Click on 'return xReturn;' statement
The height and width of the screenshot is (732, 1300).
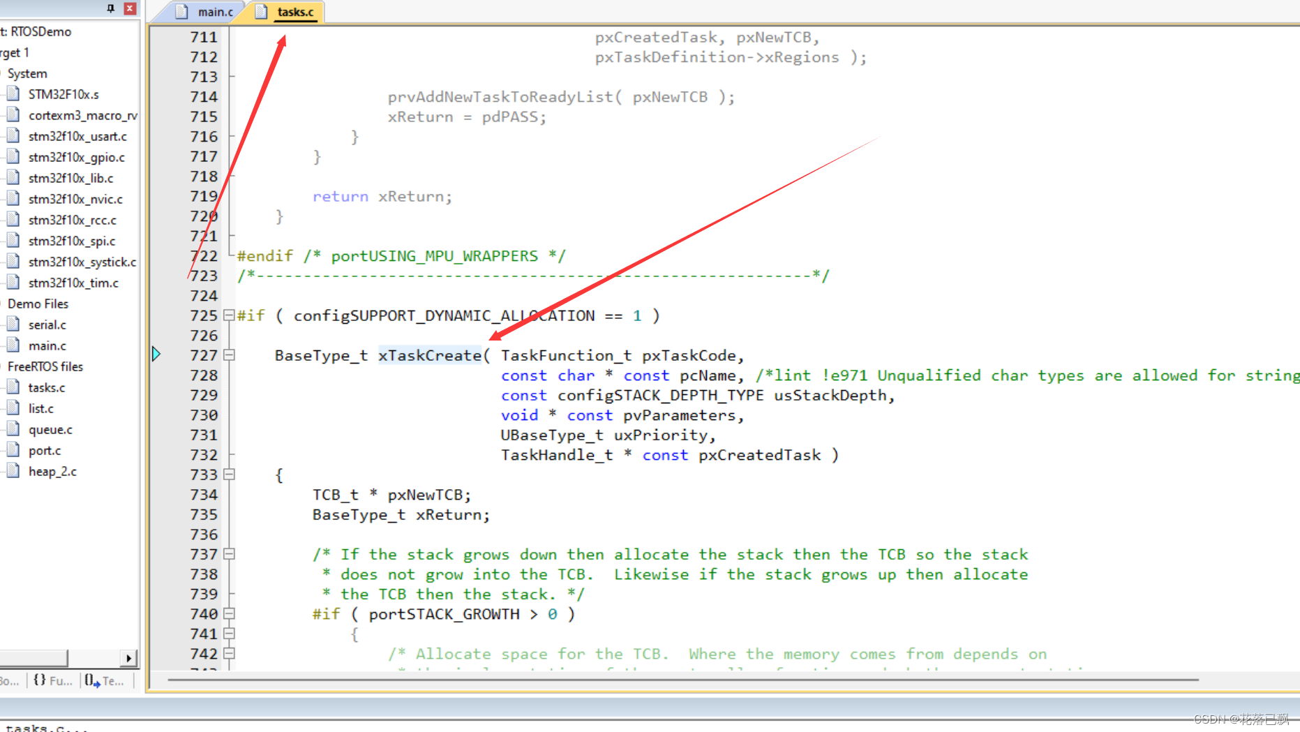coord(382,197)
